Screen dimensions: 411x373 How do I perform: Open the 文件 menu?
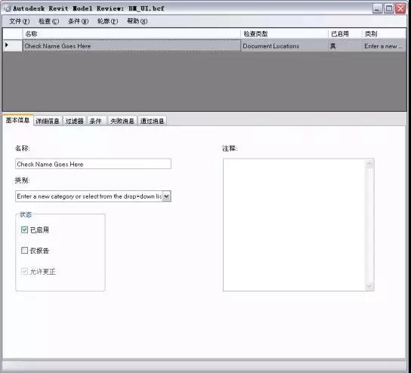(19, 21)
